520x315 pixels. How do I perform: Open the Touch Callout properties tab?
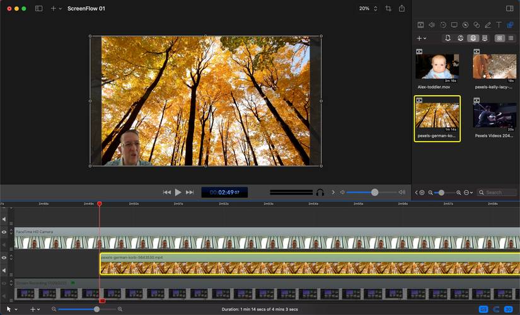point(477,25)
